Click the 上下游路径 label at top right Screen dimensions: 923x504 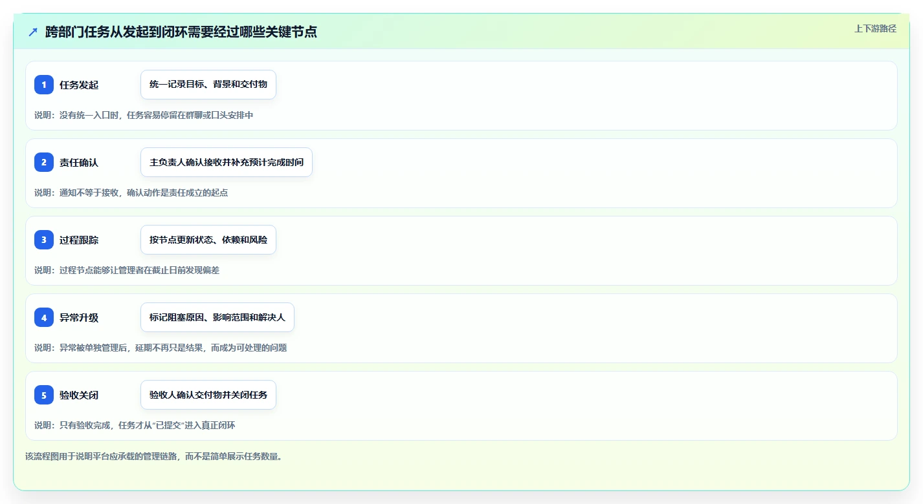point(875,28)
